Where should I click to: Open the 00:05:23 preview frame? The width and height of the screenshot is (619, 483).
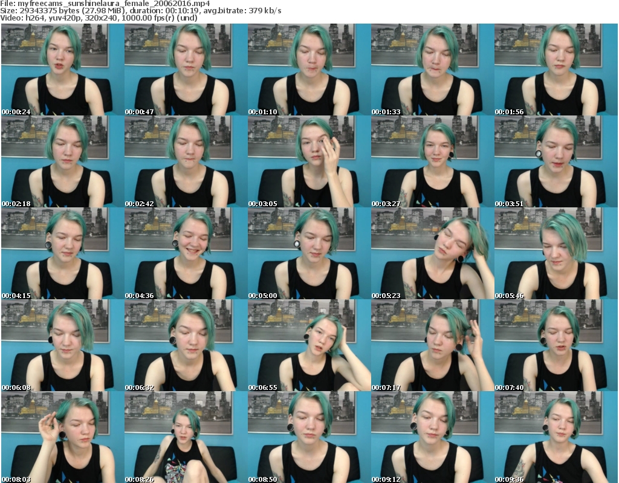(x=433, y=253)
